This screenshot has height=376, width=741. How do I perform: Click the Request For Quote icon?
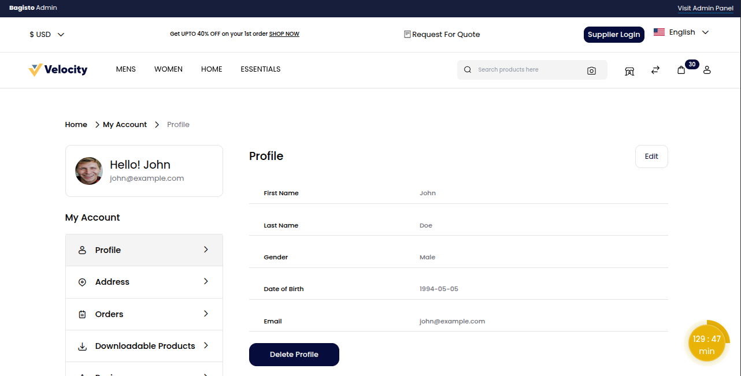(407, 34)
